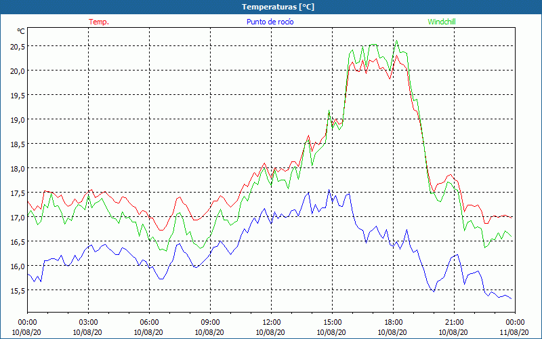Click the red 'Temp.' legend label

click(x=99, y=22)
